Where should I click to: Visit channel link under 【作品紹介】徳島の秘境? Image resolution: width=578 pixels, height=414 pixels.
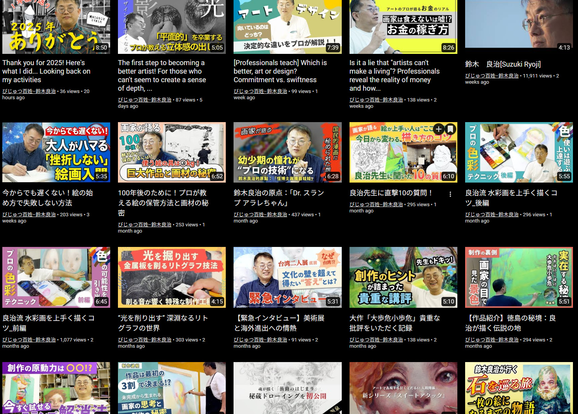[492, 340]
